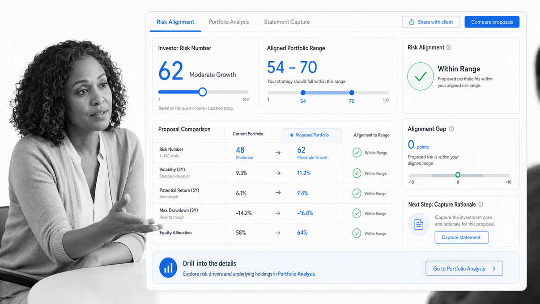Click the Share with client button

click(431, 22)
